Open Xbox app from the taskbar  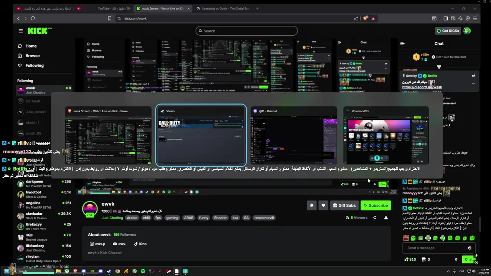click(x=67, y=271)
